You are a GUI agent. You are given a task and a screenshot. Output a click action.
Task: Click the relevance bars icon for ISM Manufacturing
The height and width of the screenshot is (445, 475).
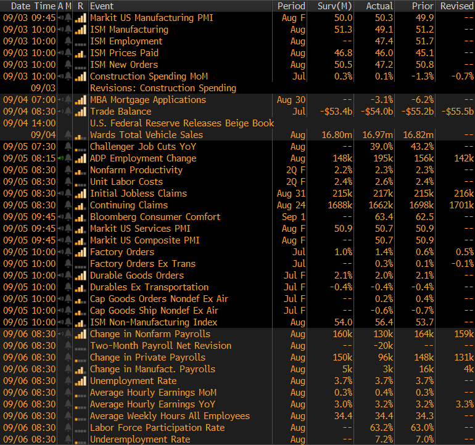click(x=80, y=30)
